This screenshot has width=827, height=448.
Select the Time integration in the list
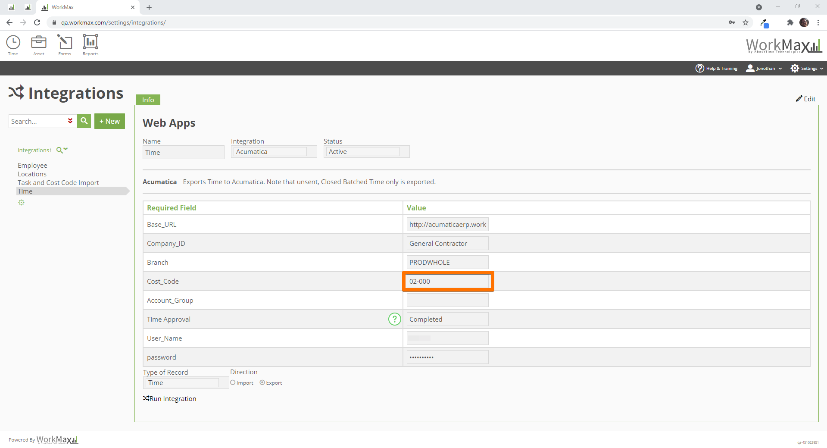tap(72, 191)
